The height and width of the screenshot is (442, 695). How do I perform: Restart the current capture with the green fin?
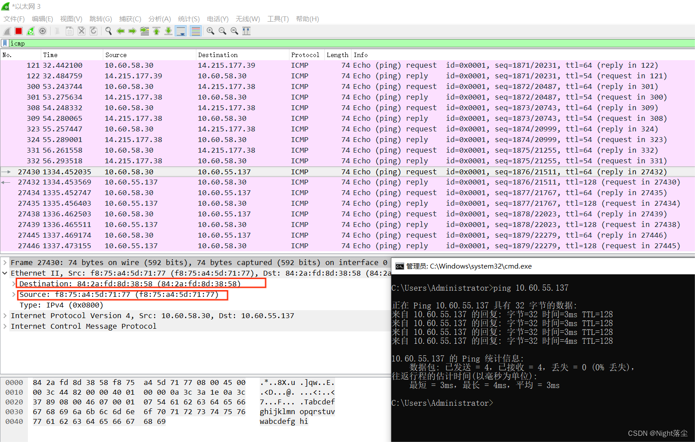(31, 31)
